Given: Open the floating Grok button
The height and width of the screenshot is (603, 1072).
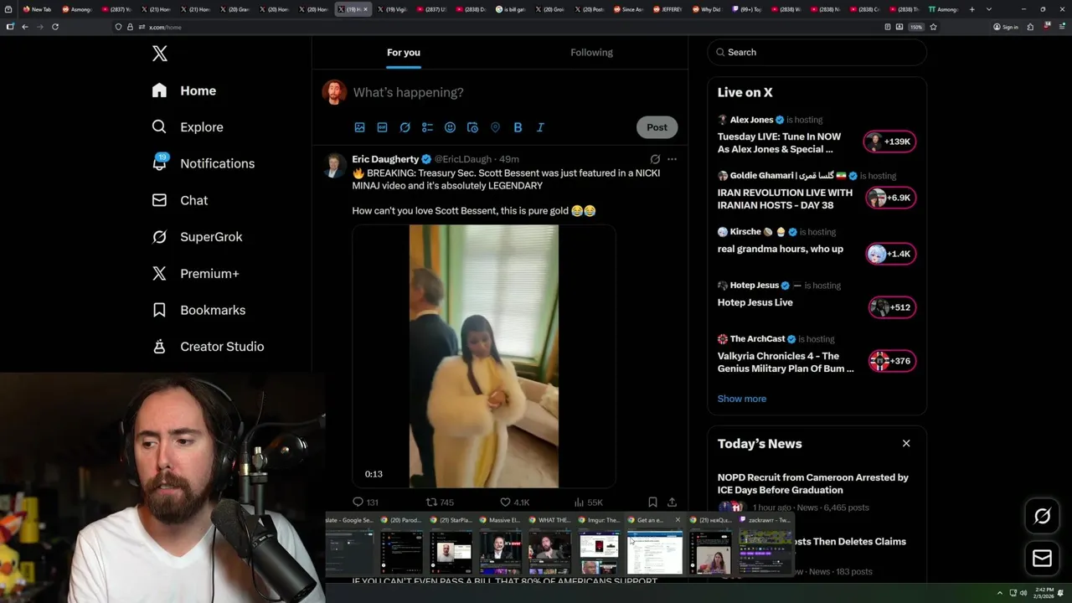Looking at the screenshot, I should (1043, 517).
